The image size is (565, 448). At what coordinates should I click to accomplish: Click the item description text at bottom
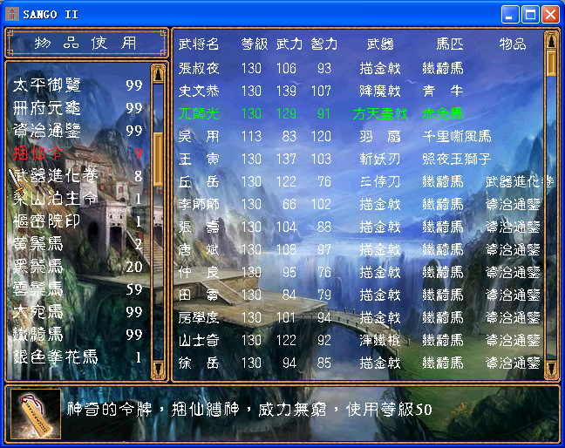pyautogui.click(x=249, y=410)
